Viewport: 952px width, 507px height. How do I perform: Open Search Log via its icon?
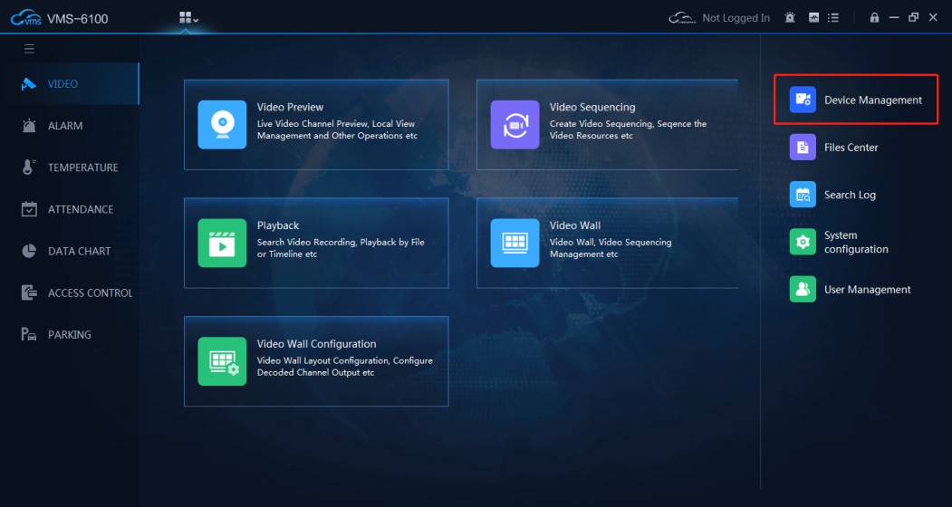(x=803, y=195)
